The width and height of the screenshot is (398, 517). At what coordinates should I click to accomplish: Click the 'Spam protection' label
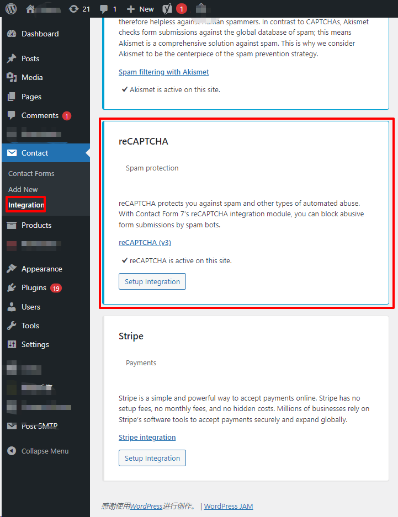point(152,168)
